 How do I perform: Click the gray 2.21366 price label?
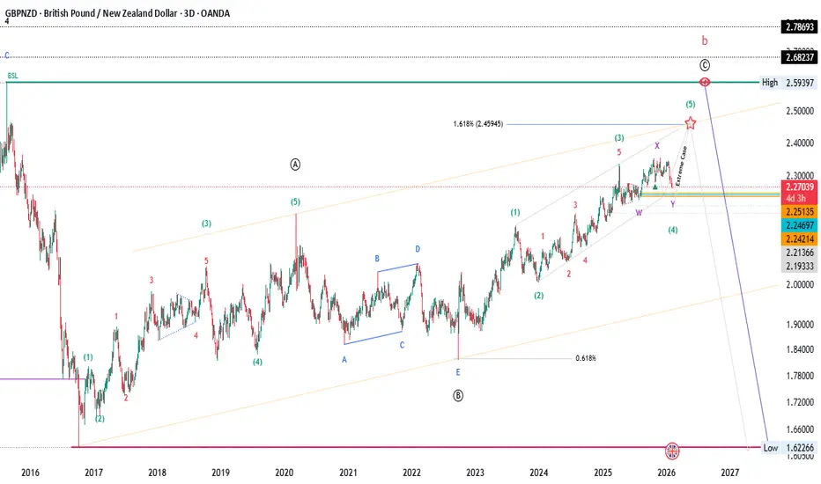coord(800,253)
